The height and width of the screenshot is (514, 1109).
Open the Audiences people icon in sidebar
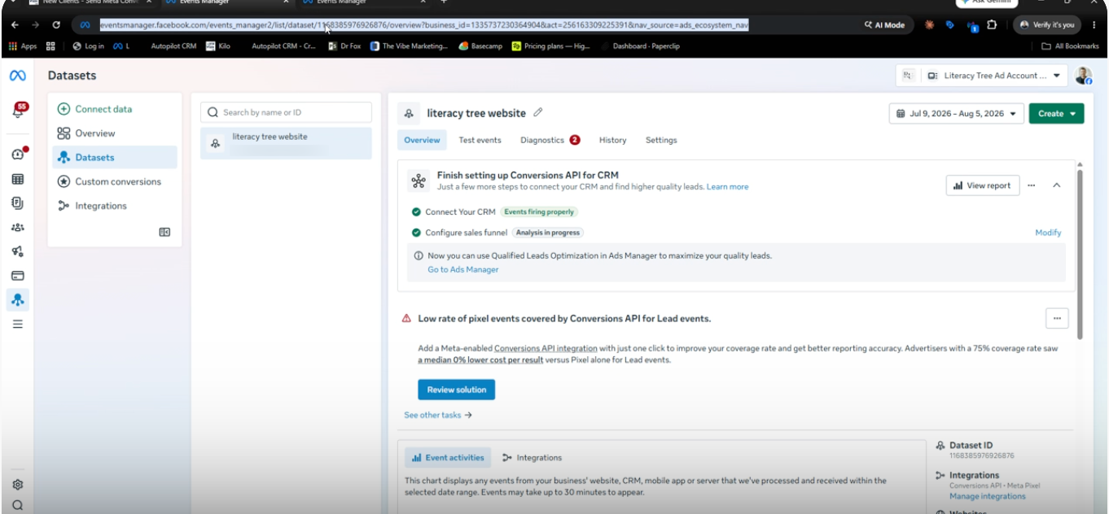[18, 228]
